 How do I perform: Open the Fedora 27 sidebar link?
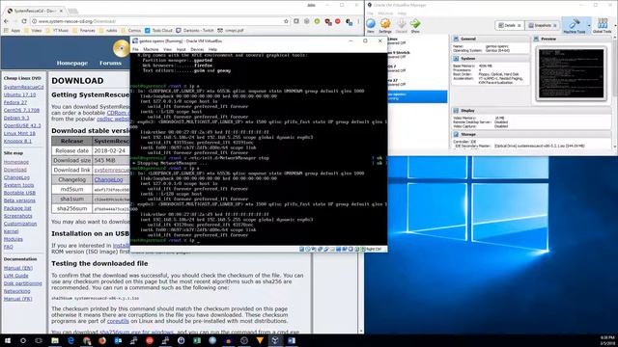tap(15, 102)
